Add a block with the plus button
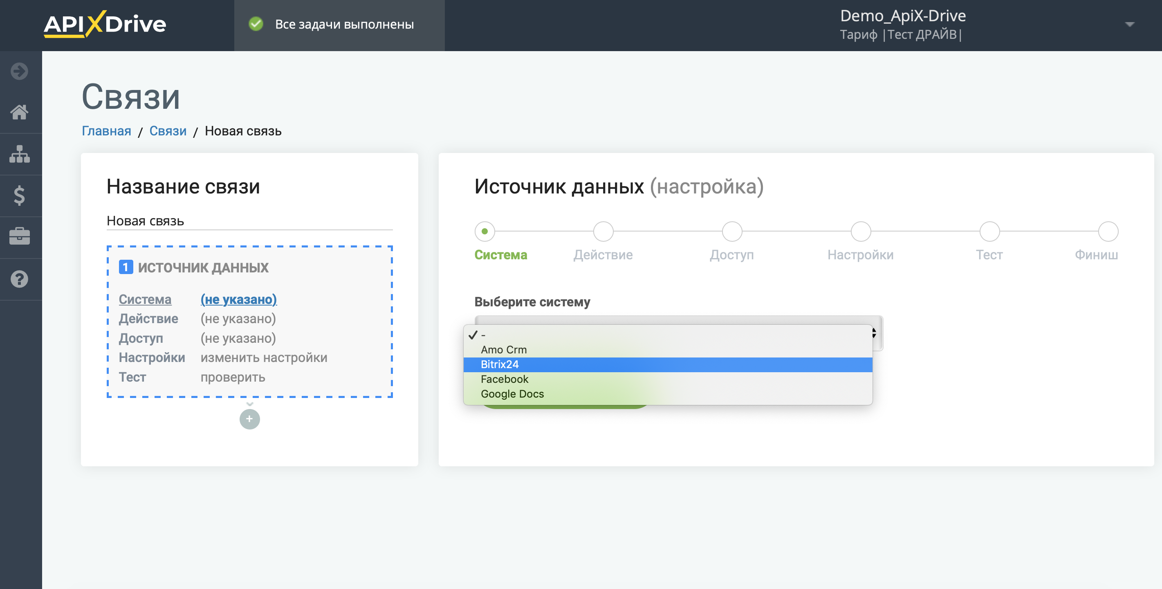Viewport: 1162px width, 589px height. coord(249,419)
